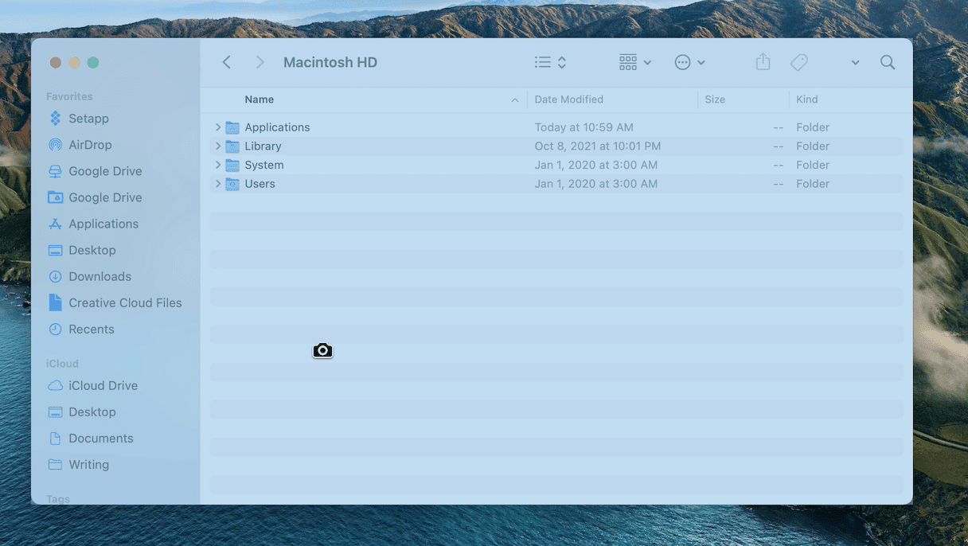Open Downloads in the sidebar

pos(89,276)
